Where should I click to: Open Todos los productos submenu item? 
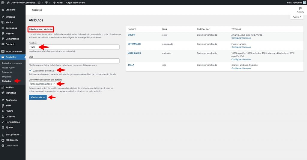point(12,63)
